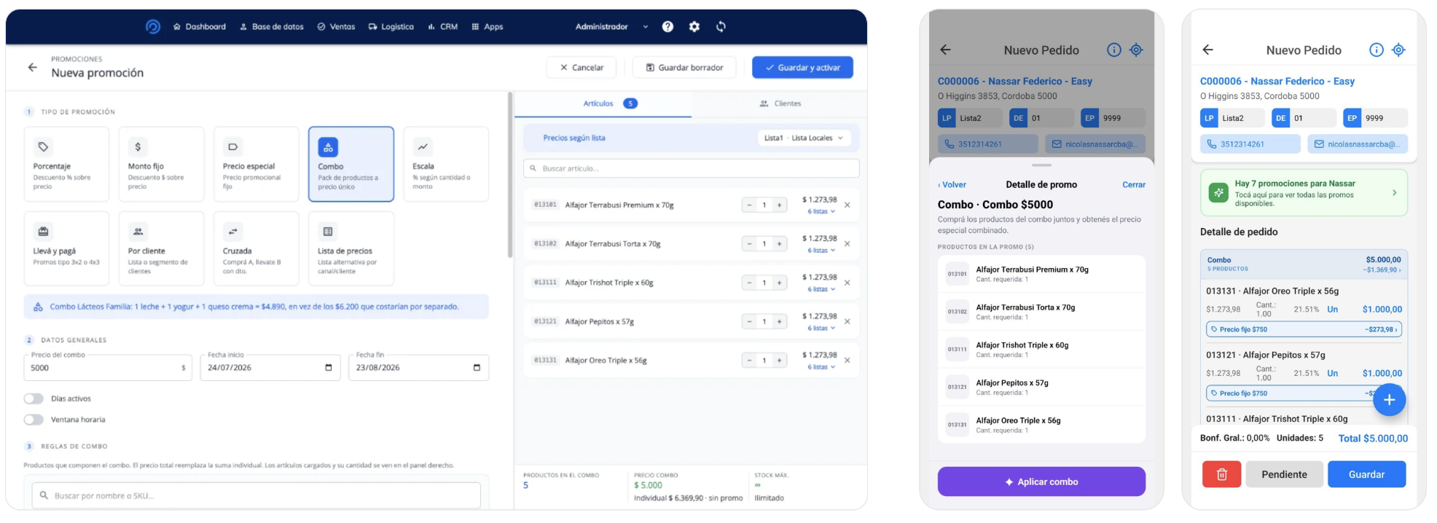The width and height of the screenshot is (1437, 523).
Task: Expand Combo discount -$1.369,90 in order
Action: click(1382, 270)
